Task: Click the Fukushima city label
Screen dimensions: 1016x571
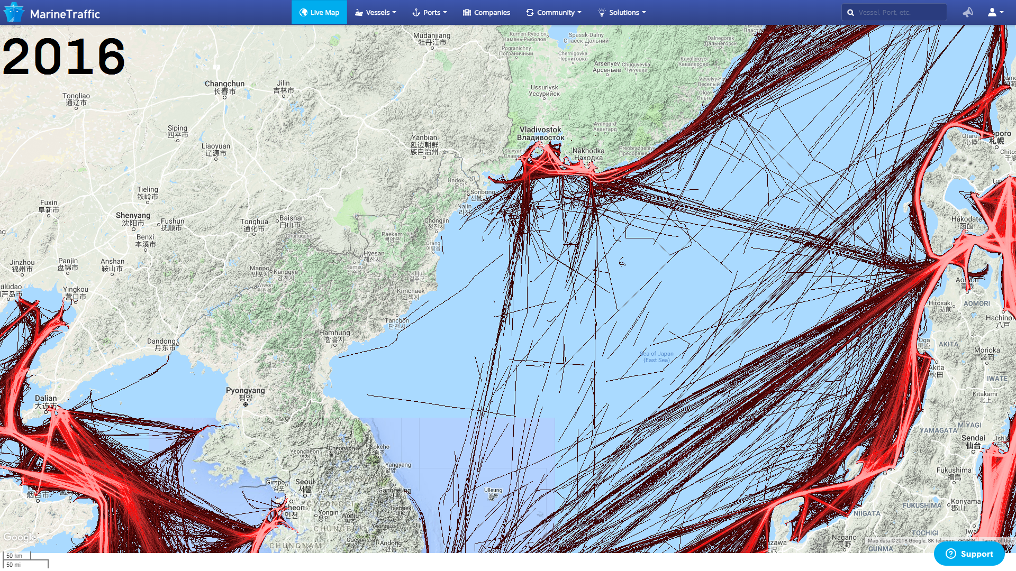Action: coord(954,473)
